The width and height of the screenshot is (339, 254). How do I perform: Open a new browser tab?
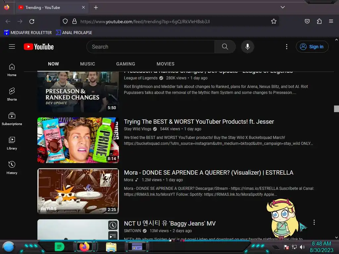[96, 8]
